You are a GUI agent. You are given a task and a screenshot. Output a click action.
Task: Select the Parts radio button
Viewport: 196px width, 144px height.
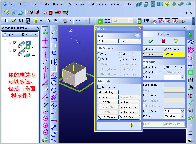click(x=99, y=59)
